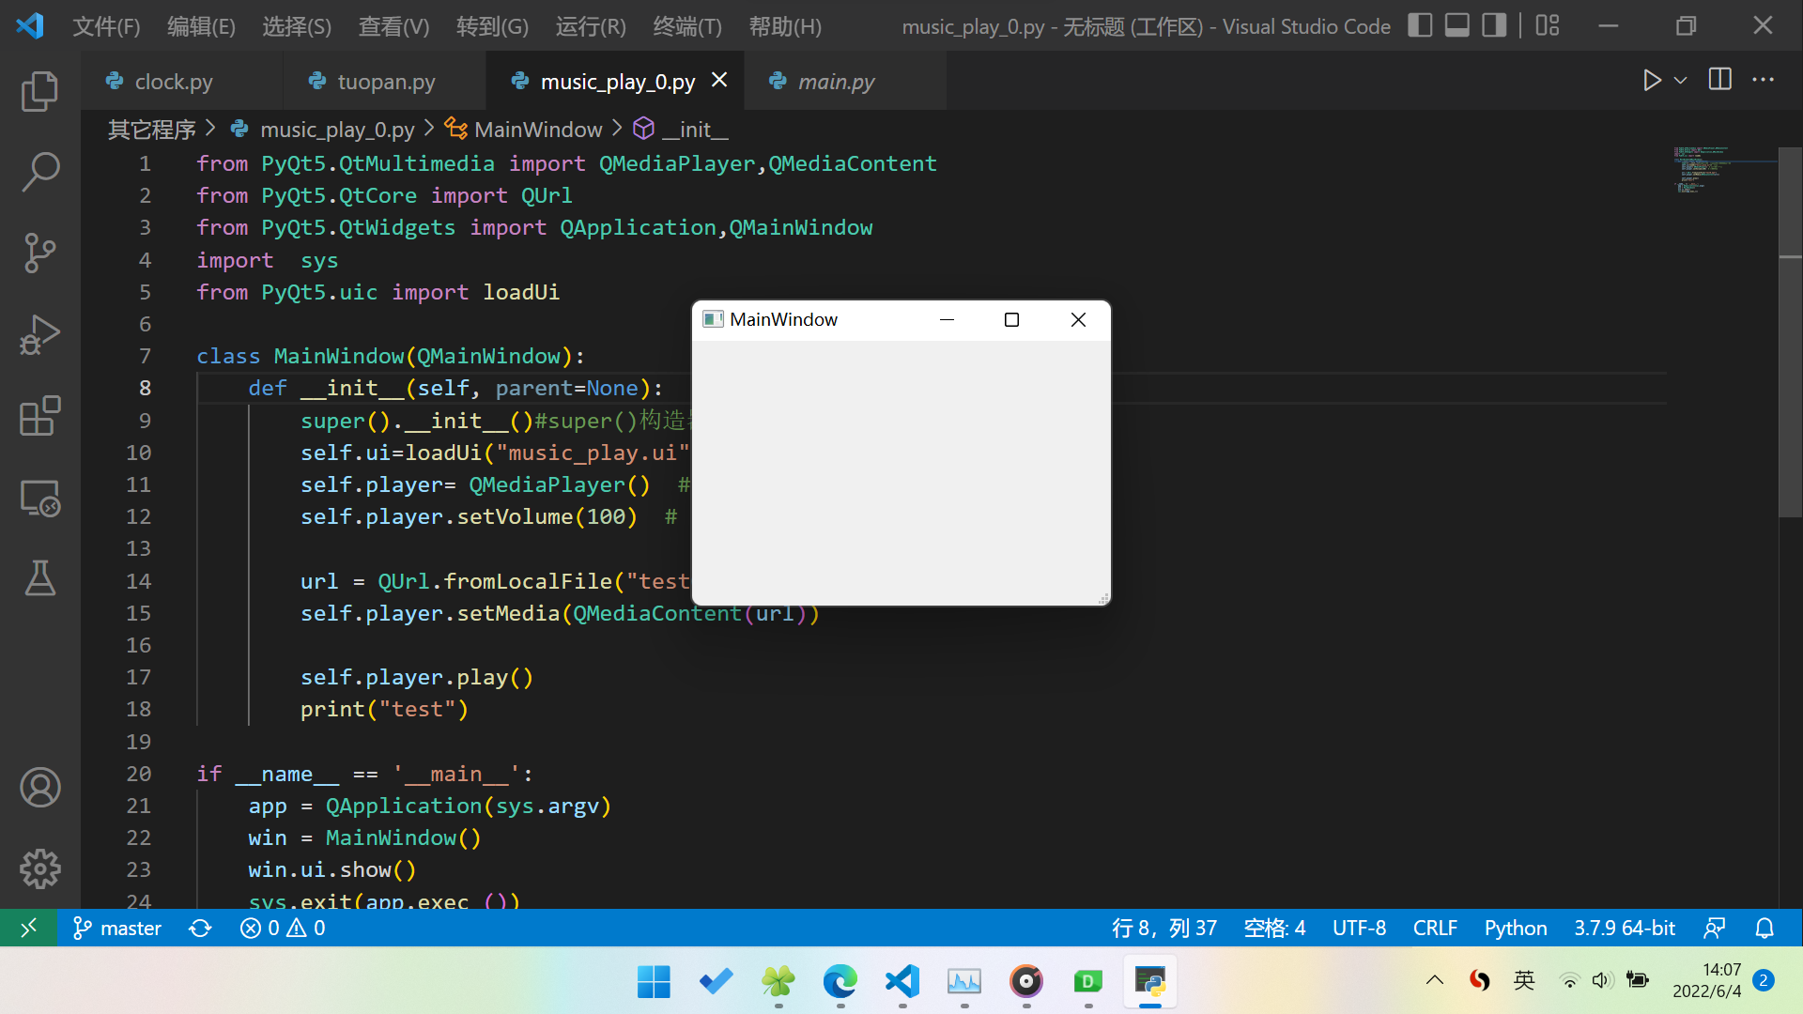Image resolution: width=1803 pixels, height=1014 pixels.
Task: Expand the run button dropdown arrow
Action: pyautogui.click(x=1681, y=81)
